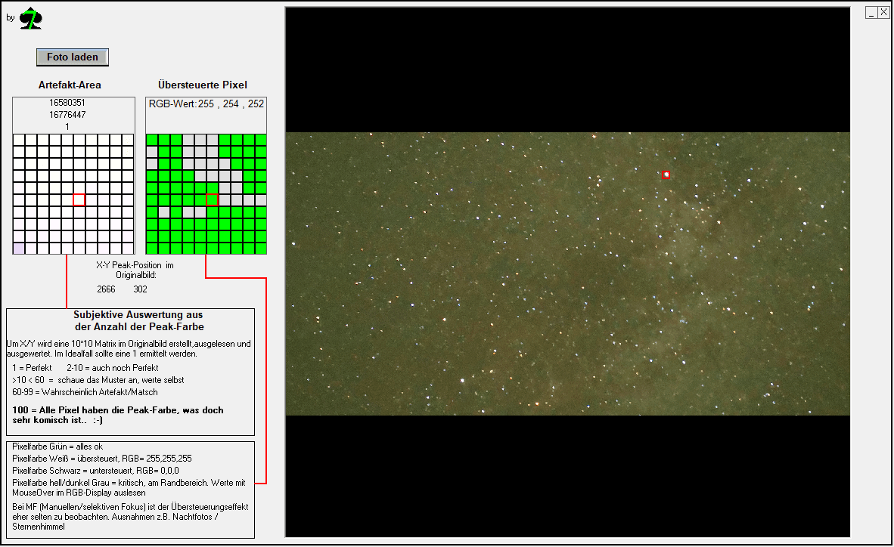This screenshot has height=547, width=894.
Task: Click the 'Pixelfarbe Schwarz = untersteuert' line
Action: tap(96, 471)
